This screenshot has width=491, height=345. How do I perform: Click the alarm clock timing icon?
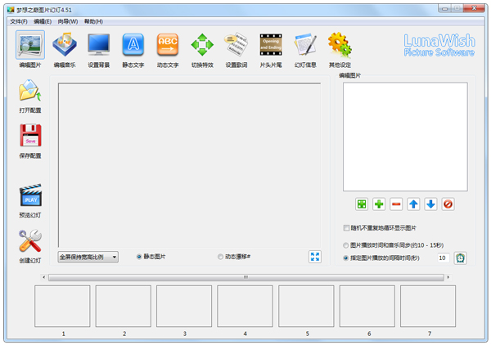pyautogui.click(x=460, y=258)
